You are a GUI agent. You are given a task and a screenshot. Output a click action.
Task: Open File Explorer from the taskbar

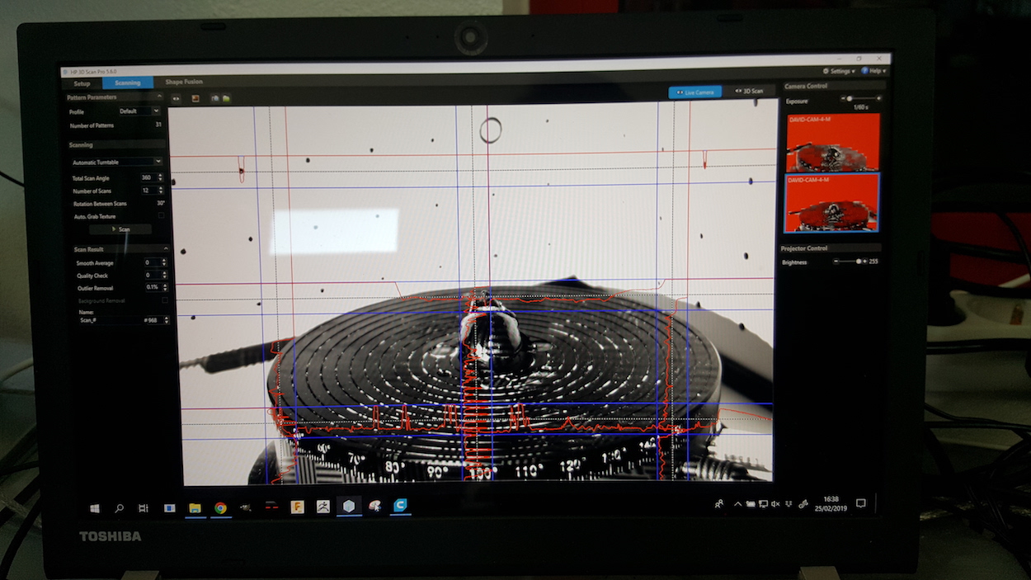[195, 507]
